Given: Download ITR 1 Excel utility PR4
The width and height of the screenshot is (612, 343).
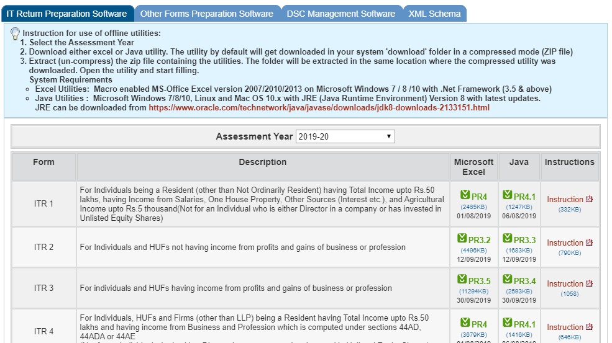Looking at the screenshot, I should 479,197.
